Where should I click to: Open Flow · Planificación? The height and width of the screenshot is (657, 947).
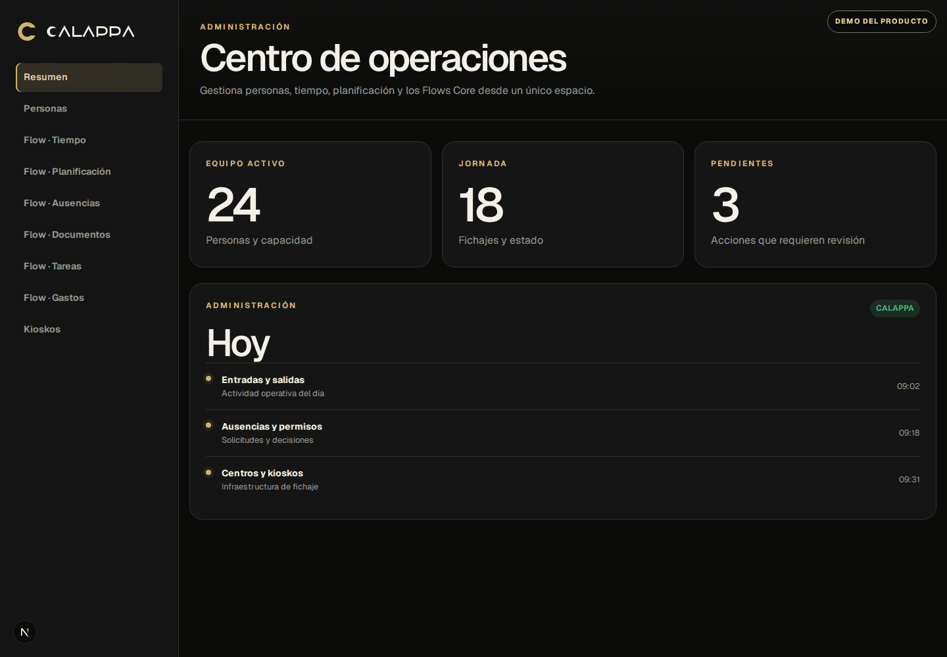(x=89, y=171)
